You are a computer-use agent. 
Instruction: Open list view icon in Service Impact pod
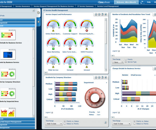point(99,14)
